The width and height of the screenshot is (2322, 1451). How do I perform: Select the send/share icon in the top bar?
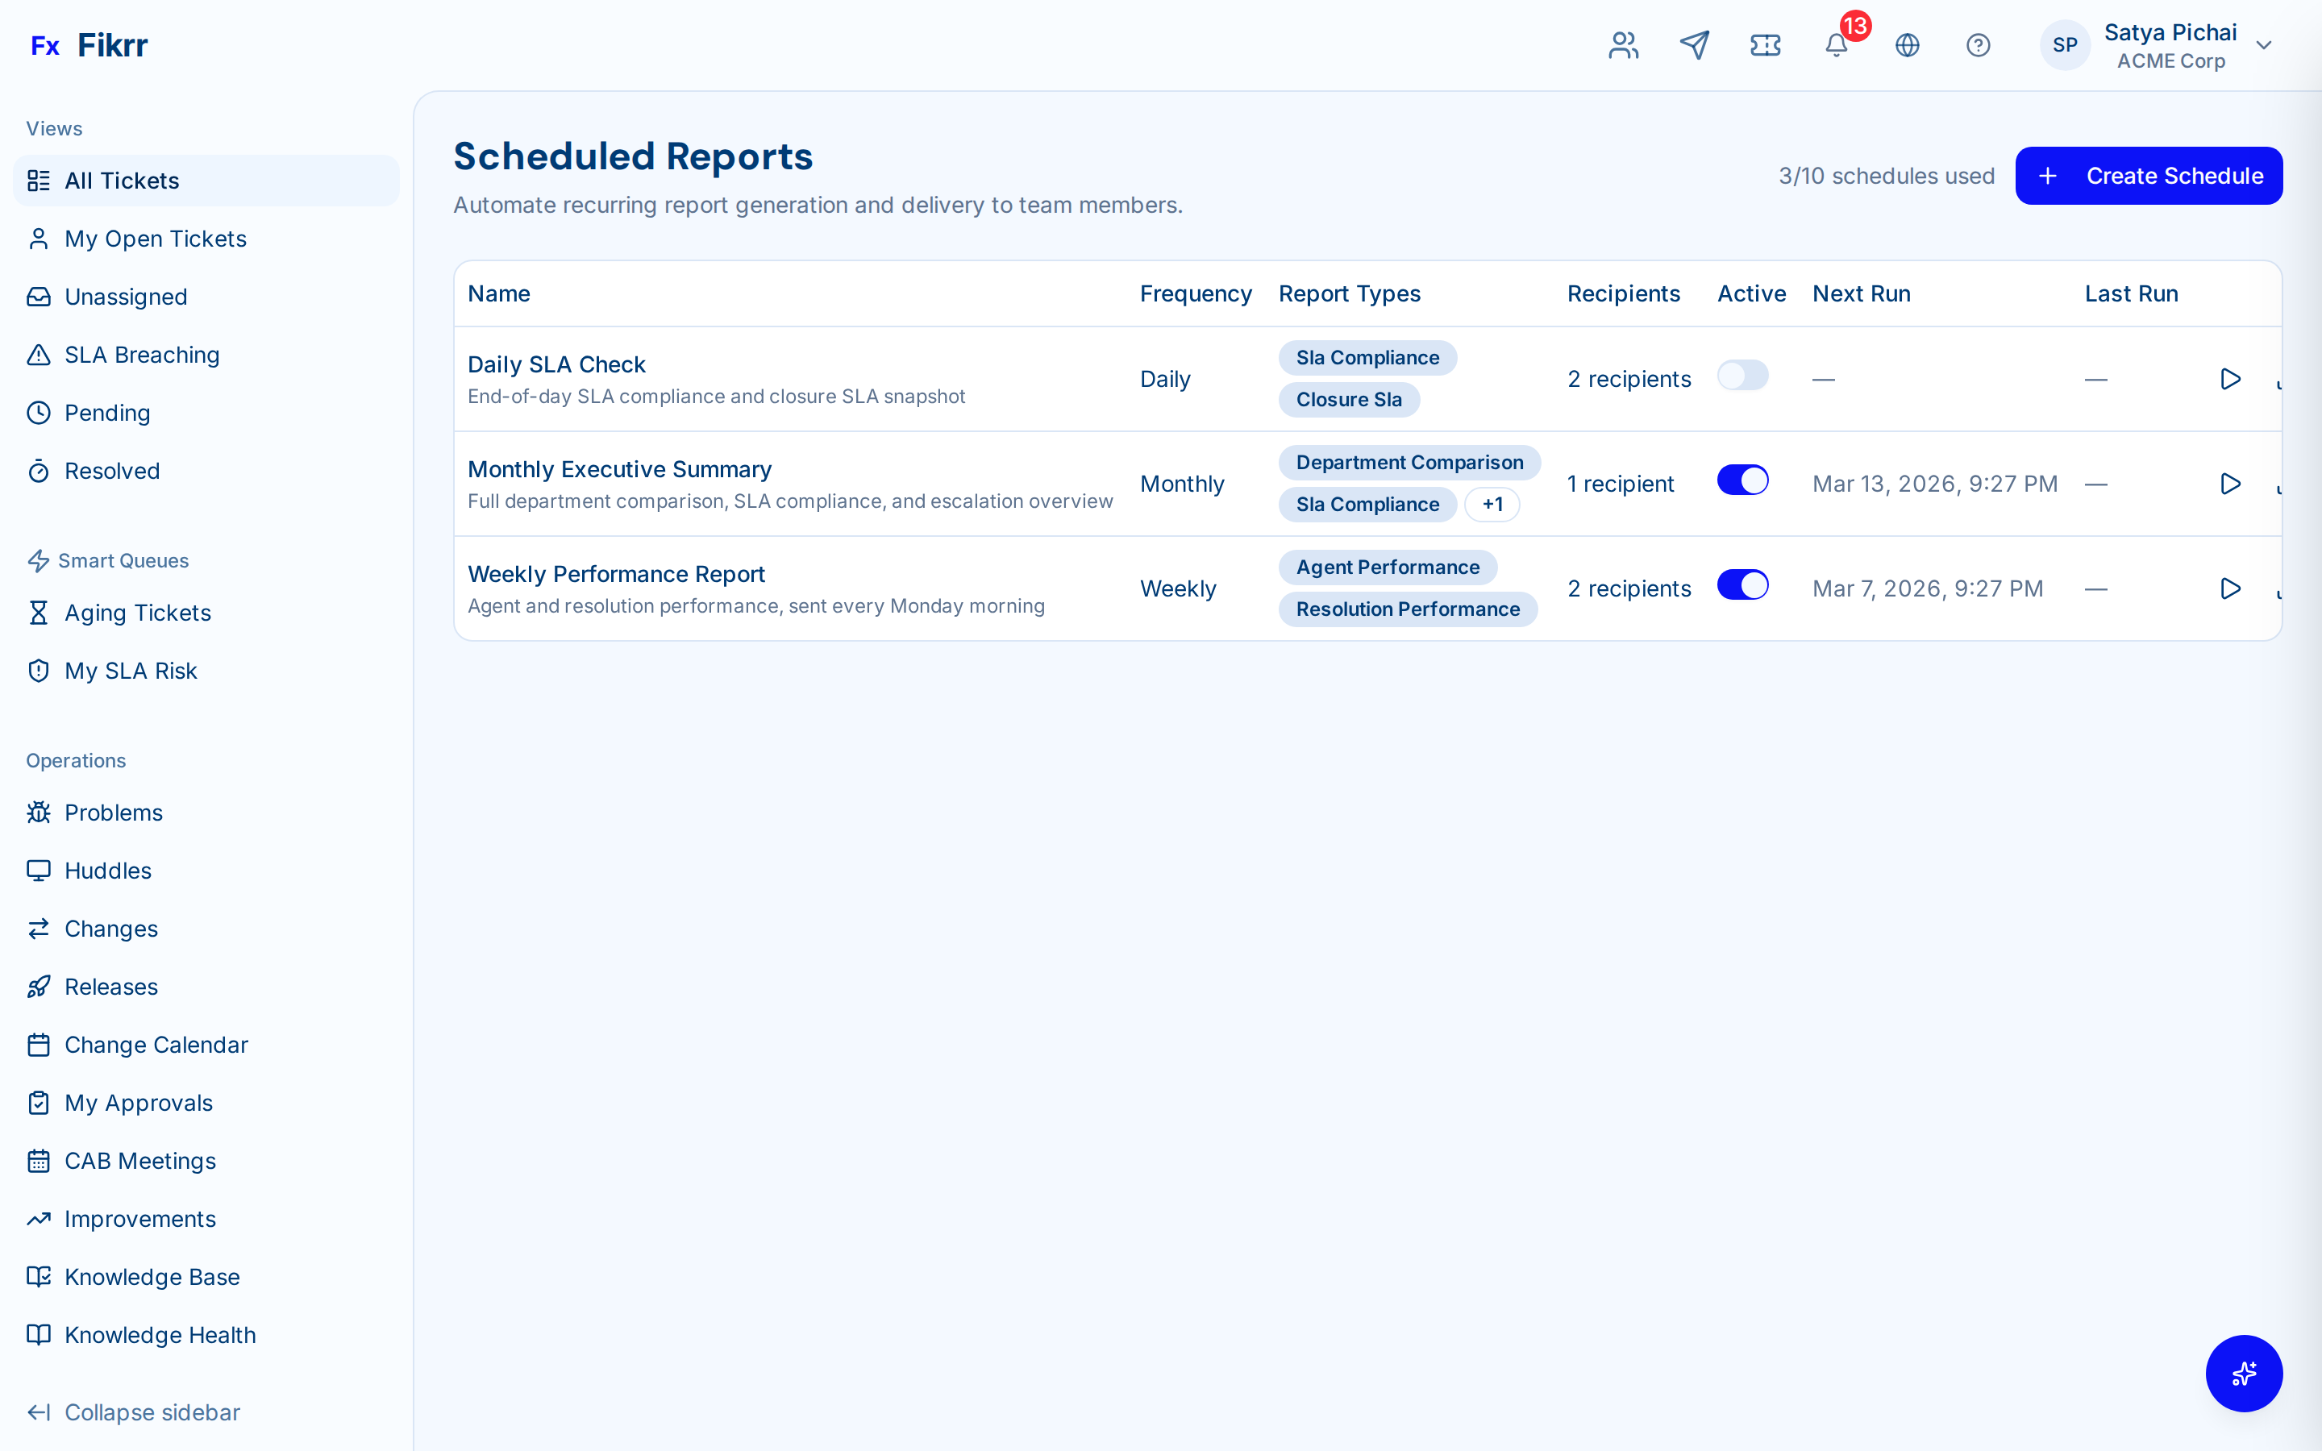tap(1695, 45)
